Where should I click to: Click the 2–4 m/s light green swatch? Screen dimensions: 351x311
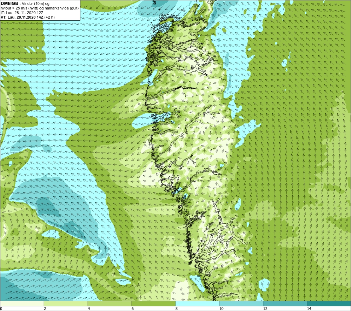point(66,303)
